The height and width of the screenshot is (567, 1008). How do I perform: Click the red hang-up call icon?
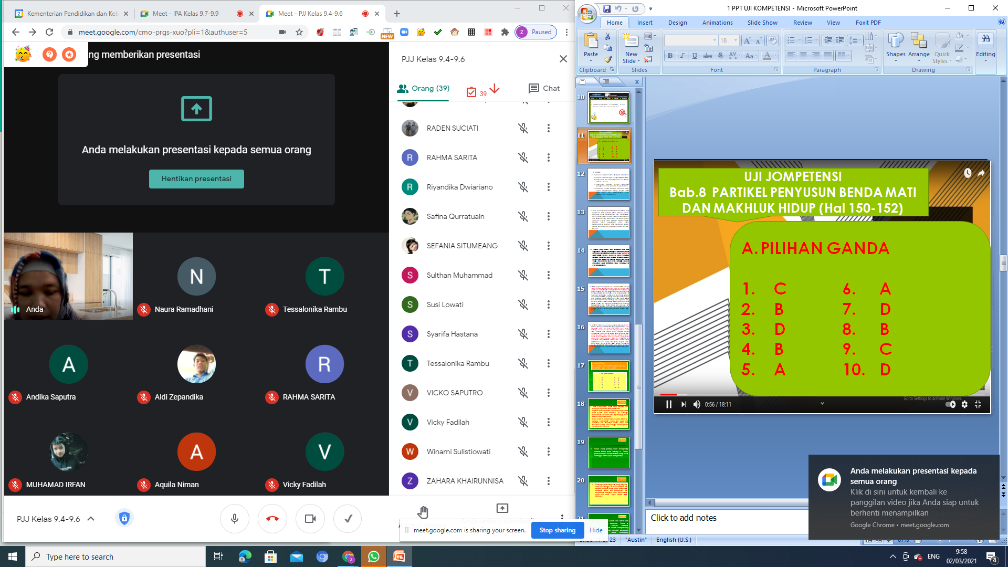click(272, 519)
